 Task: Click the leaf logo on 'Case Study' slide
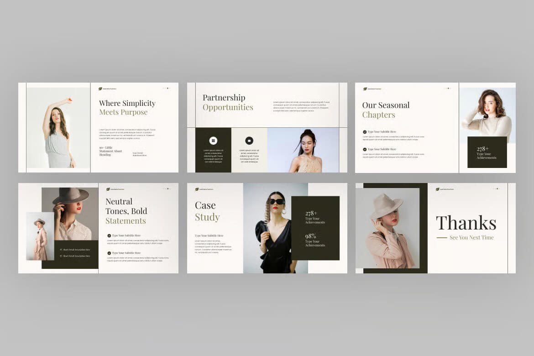[197, 189]
